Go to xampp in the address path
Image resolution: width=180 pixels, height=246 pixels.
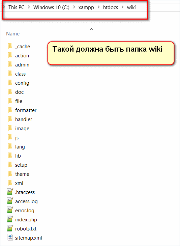86,7
